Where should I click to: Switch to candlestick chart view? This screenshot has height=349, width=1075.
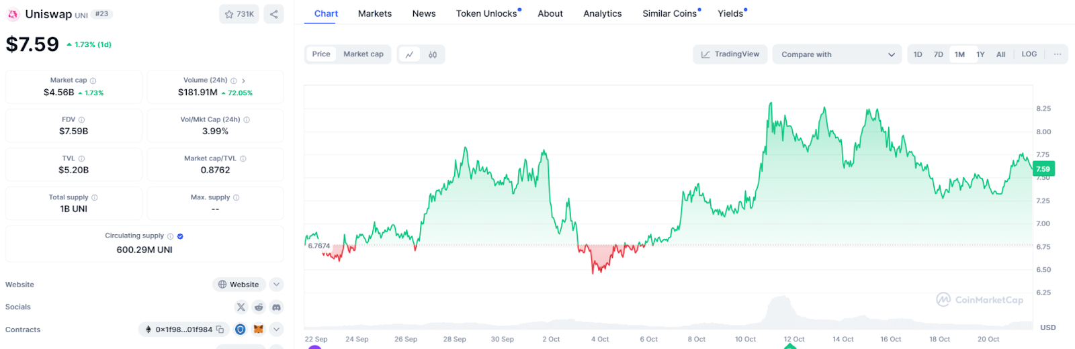[x=433, y=54]
